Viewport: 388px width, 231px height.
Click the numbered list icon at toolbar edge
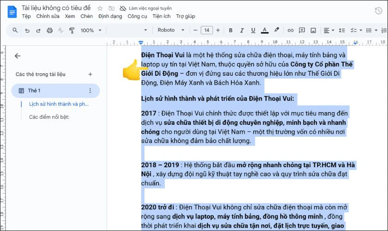[x=384, y=30]
